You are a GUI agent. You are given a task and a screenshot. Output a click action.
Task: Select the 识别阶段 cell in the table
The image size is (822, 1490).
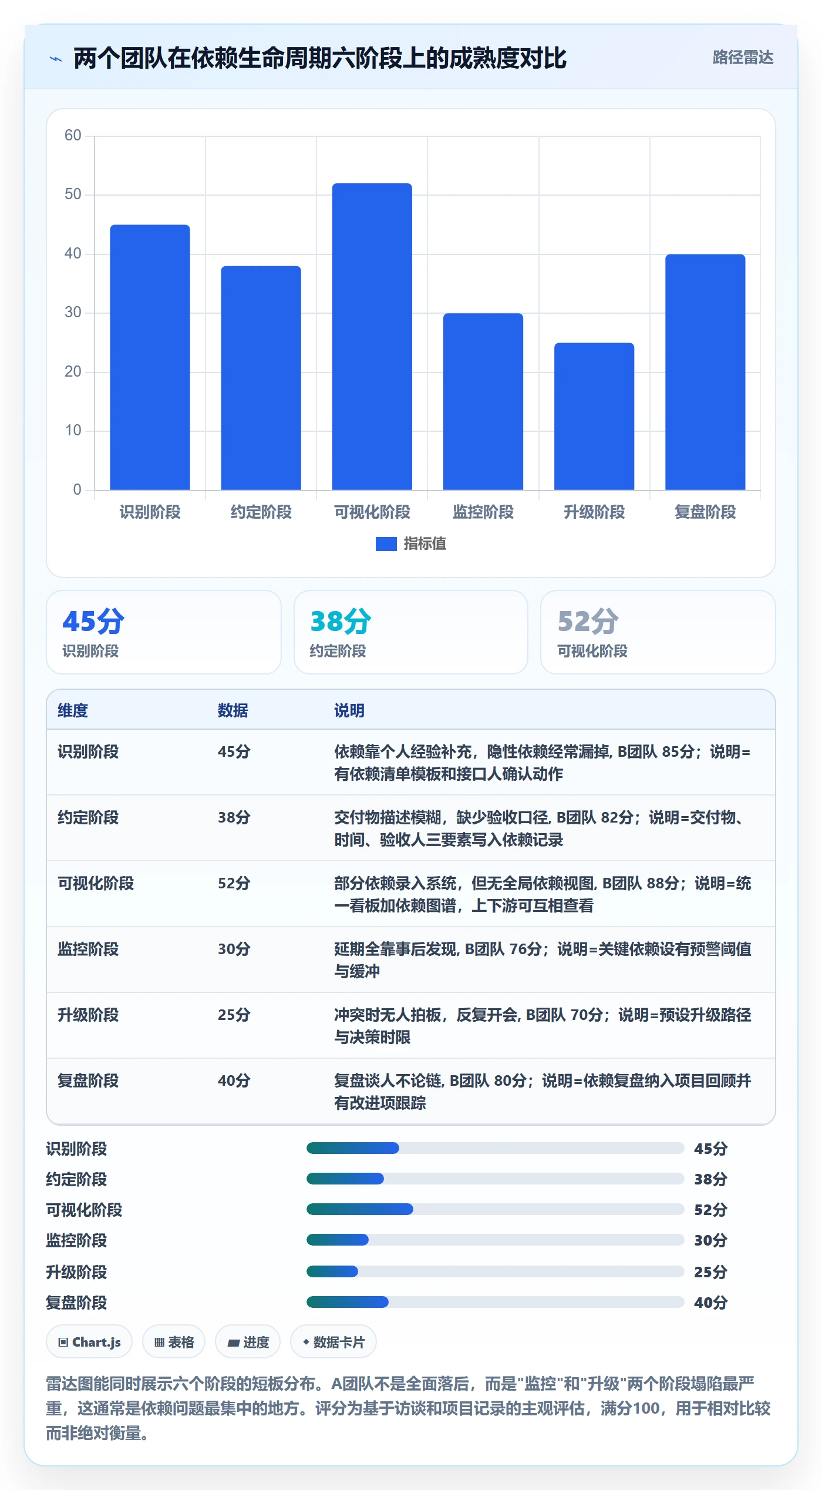(x=88, y=751)
